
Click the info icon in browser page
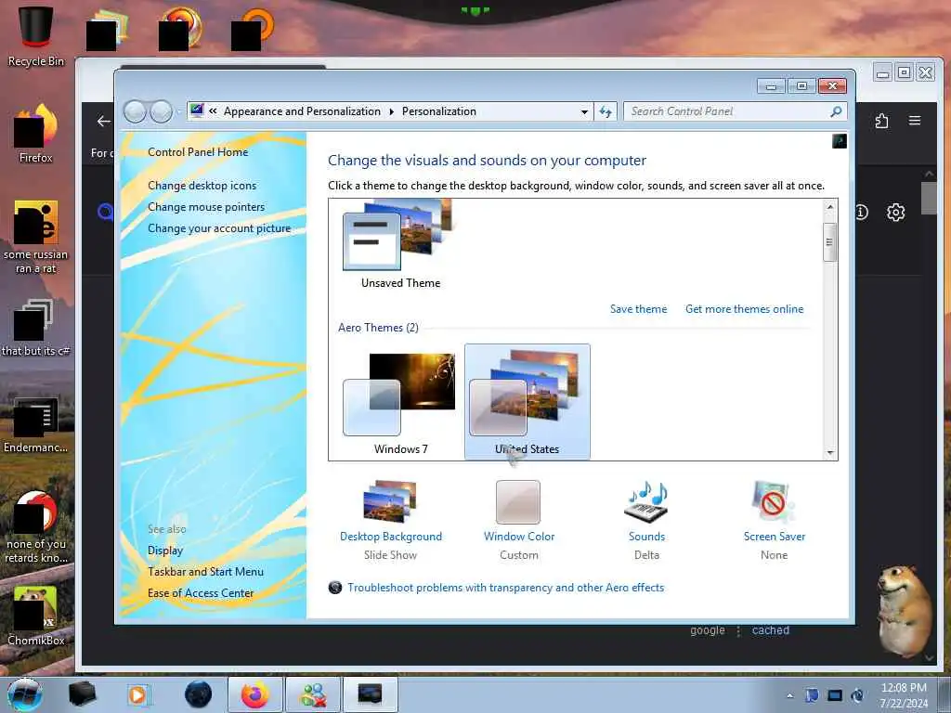pos(862,213)
